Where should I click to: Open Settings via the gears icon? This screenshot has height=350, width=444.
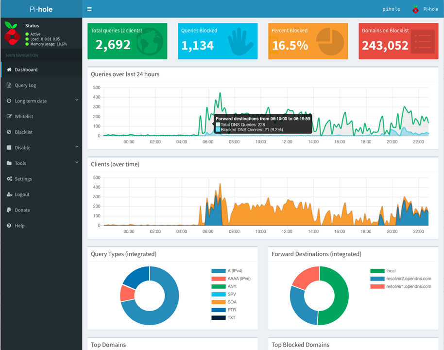(9, 178)
